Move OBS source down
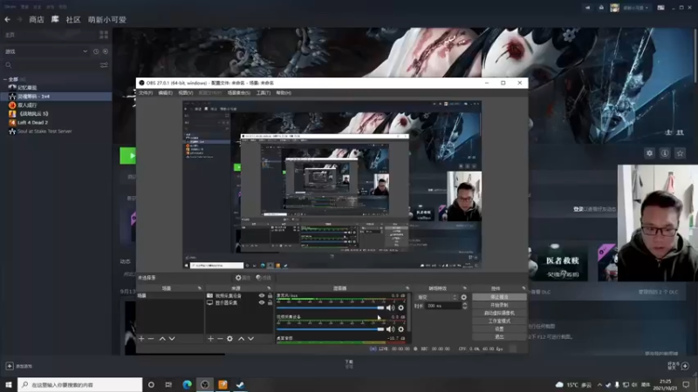 coord(250,339)
